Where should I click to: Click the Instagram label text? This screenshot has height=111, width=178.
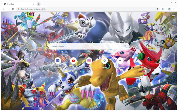[89, 67]
